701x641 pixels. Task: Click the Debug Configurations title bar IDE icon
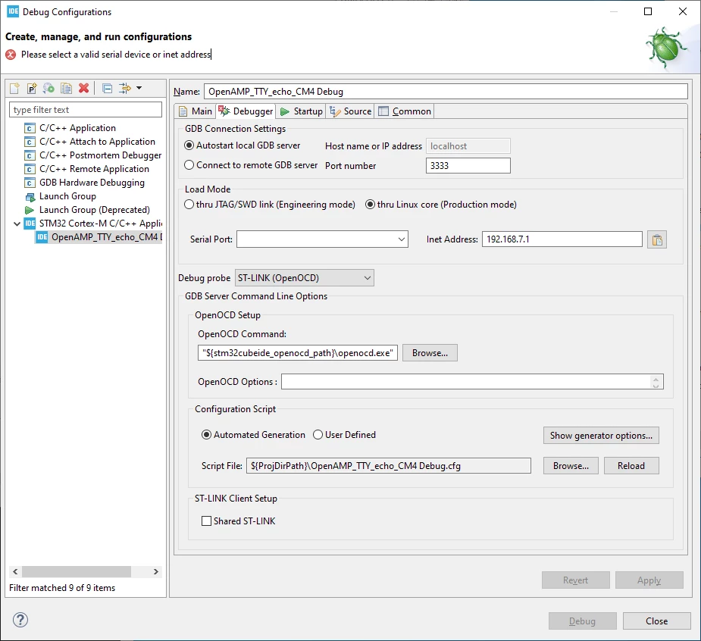coord(13,11)
